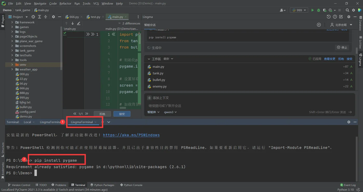
Task: Collapse all in the Project panel
Action: point(45,17)
